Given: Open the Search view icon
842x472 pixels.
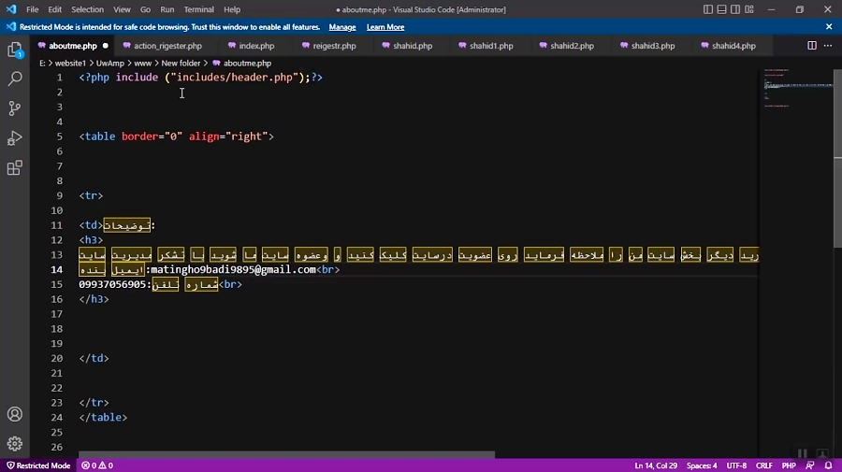Looking at the screenshot, I should click(15, 79).
